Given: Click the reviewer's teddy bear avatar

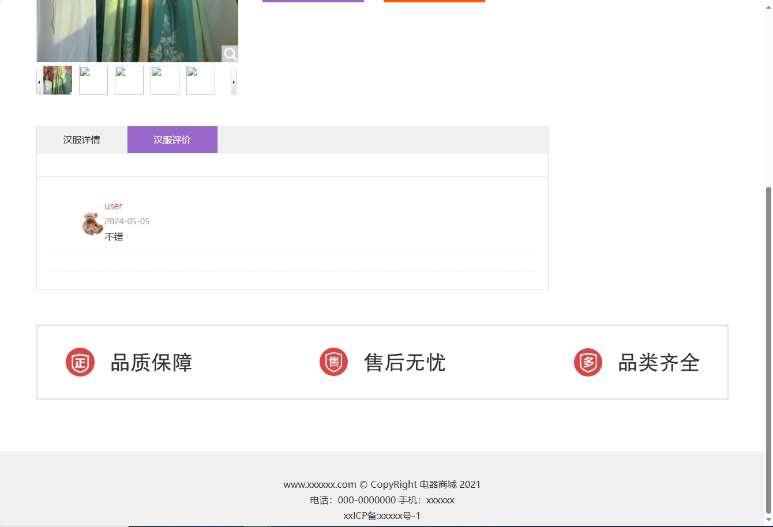Looking at the screenshot, I should (92, 224).
